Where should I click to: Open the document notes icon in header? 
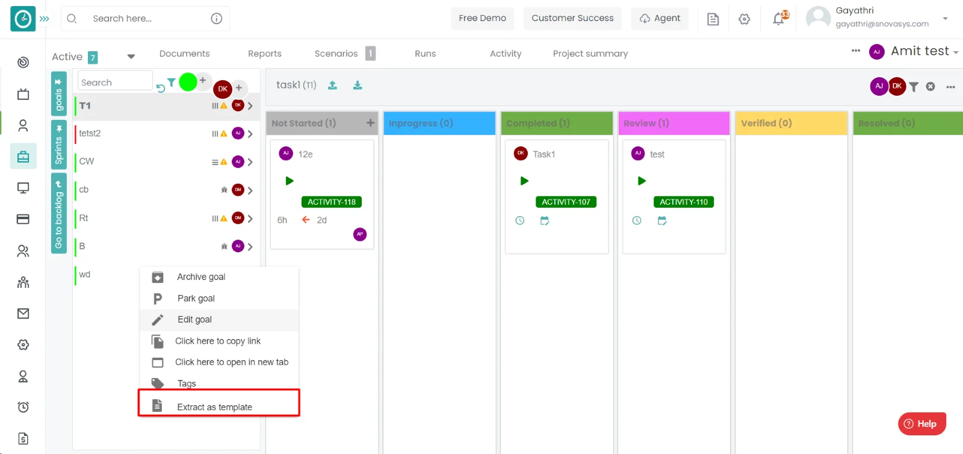pos(713,19)
